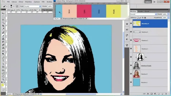Select the Rectangle shape tool
Screen dimensions: 171x96
(x=3, y=67)
